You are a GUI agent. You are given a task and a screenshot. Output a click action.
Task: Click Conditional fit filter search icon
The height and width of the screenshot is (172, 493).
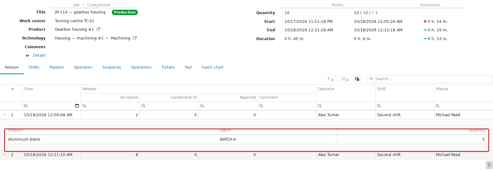click(144, 106)
